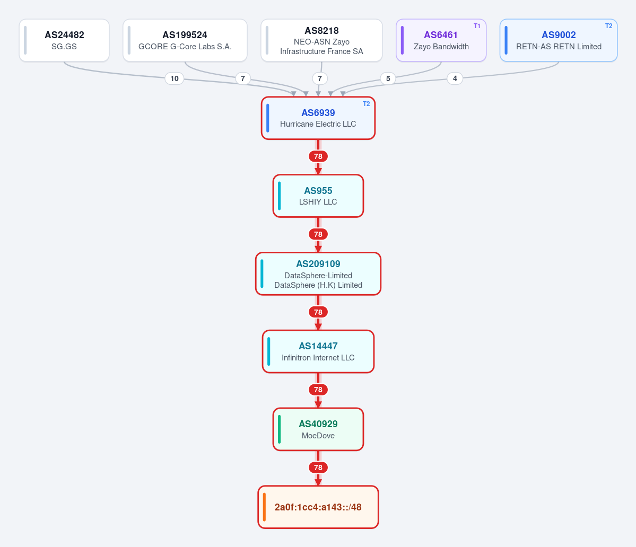The image size is (636, 547).
Task: Click the edge badge 7 below AS8218
Action: [x=320, y=78]
